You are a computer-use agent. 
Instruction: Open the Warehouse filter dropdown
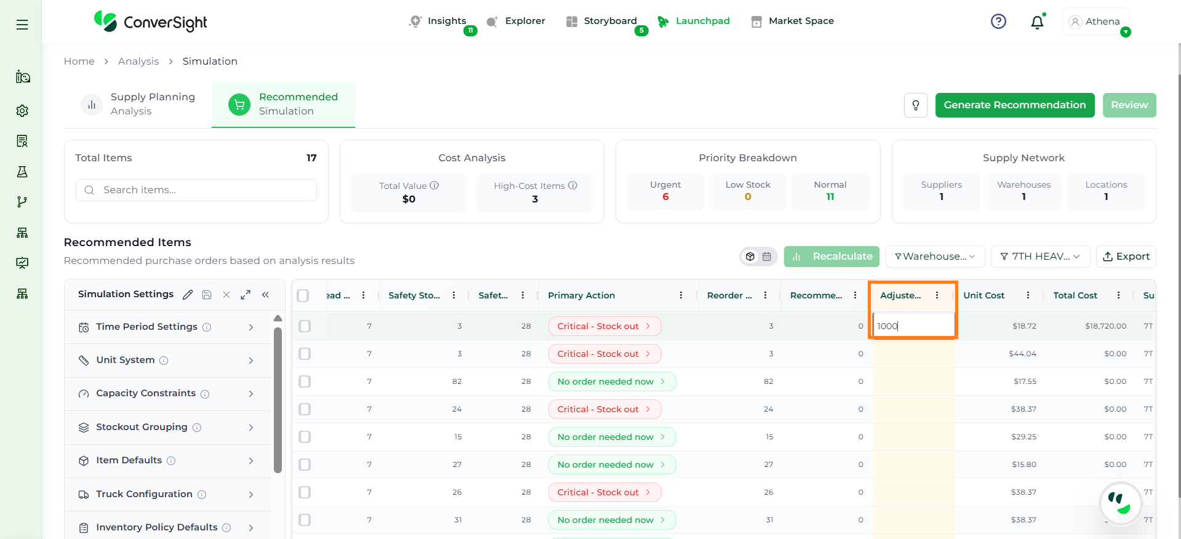(x=934, y=257)
